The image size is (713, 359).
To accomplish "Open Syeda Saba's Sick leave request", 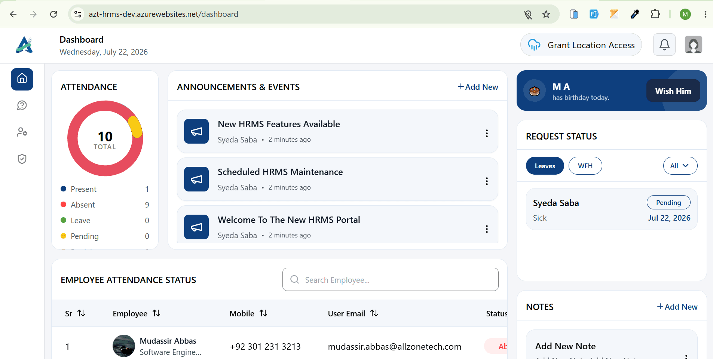I will [612, 209].
